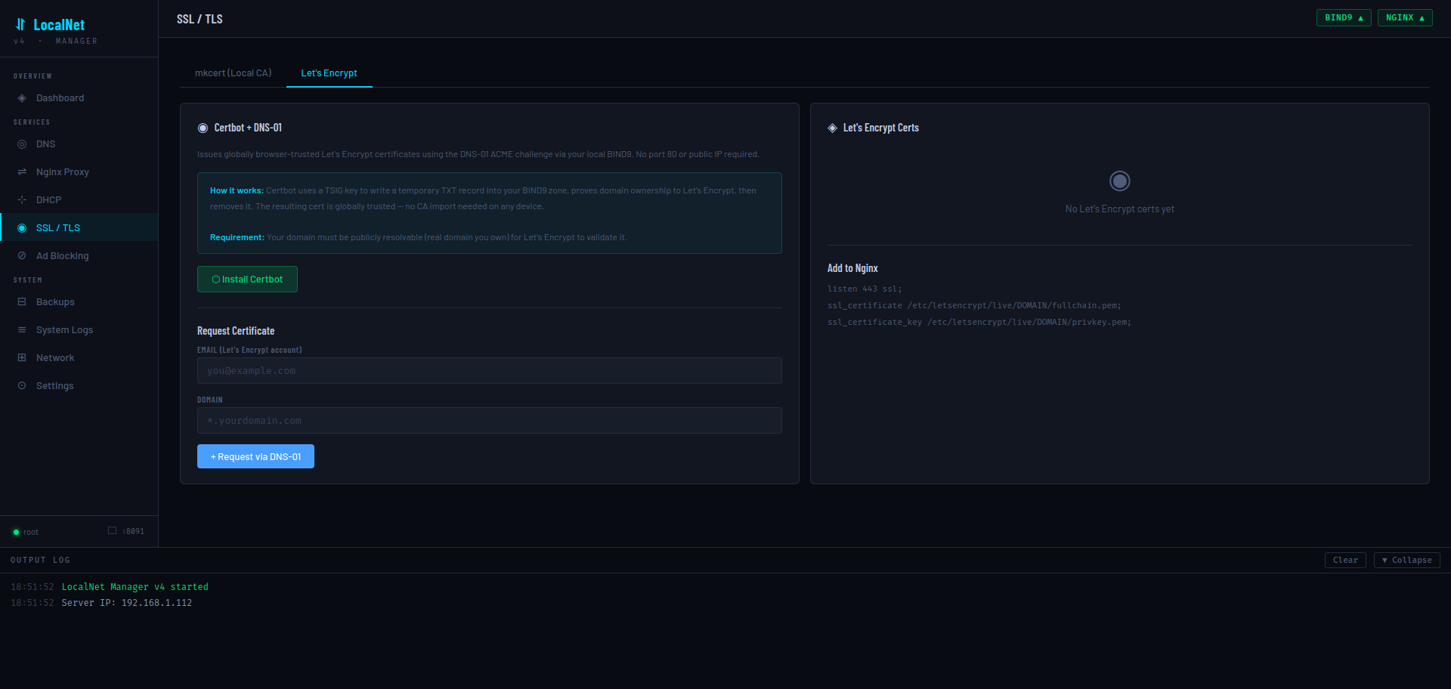The height and width of the screenshot is (689, 1451).
Task: Click the BIND9 status badge
Action: (1344, 18)
